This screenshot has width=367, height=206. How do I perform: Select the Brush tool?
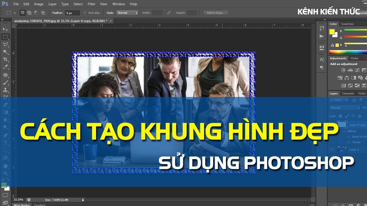point(5,82)
